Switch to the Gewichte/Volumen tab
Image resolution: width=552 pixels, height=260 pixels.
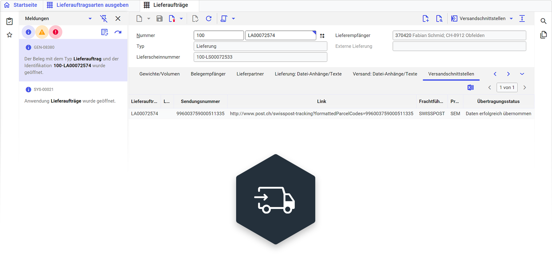(159, 74)
